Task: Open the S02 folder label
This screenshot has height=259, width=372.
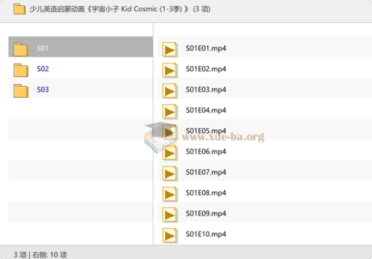Action: pyautogui.click(x=42, y=69)
